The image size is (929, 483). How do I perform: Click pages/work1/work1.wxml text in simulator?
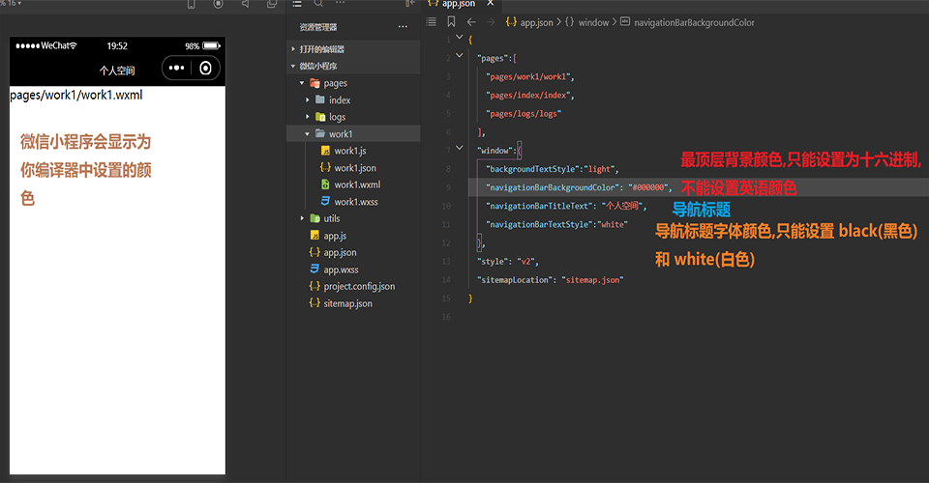(75, 95)
